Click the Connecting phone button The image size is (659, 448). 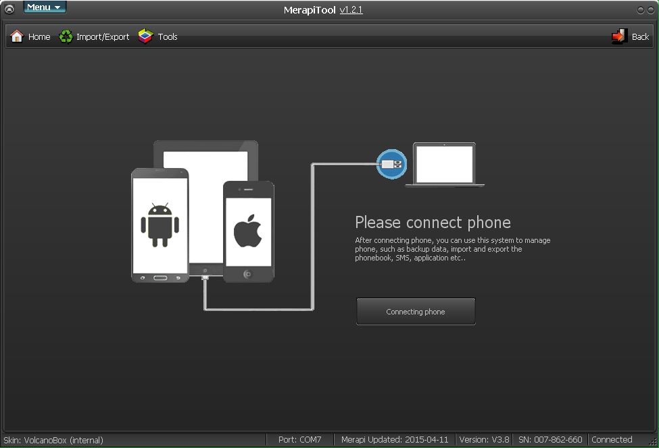point(416,311)
